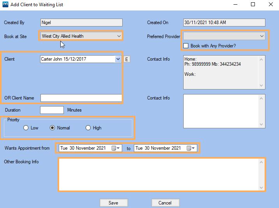The width and height of the screenshot is (279, 208).
Task: Enable the Book with Any Provider checkbox
Action: [x=186, y=46]
